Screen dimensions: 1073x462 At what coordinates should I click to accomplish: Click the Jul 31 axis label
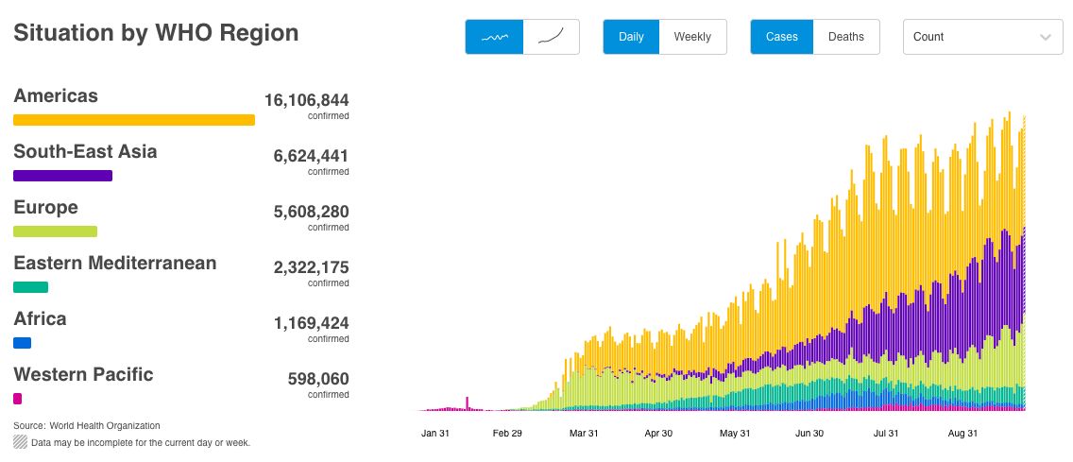click(x=886, y=434)
